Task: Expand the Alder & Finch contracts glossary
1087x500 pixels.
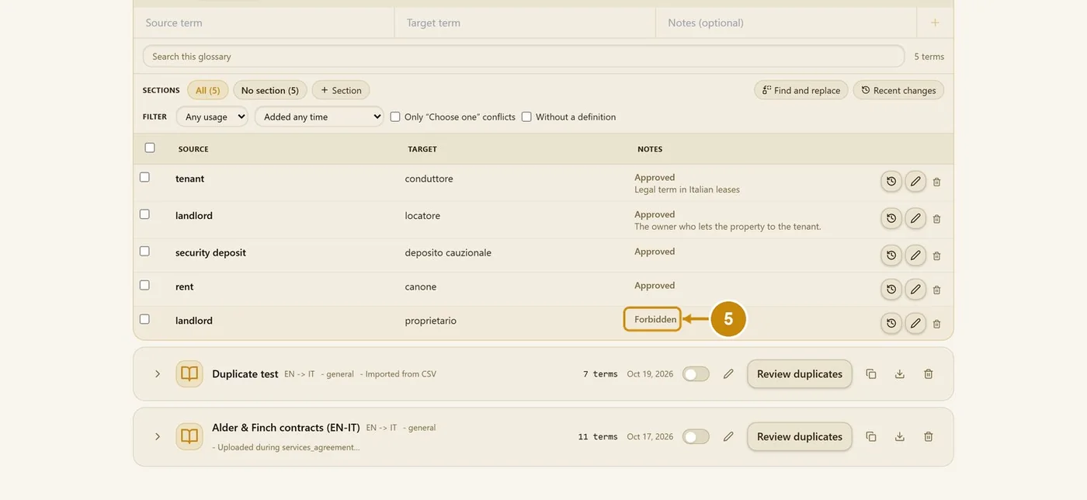Action: coord(157,437)
